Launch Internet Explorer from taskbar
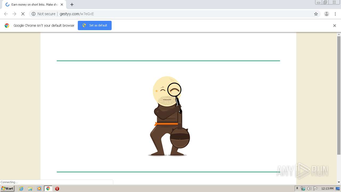The image size is (341, 192). coord(21,189)
